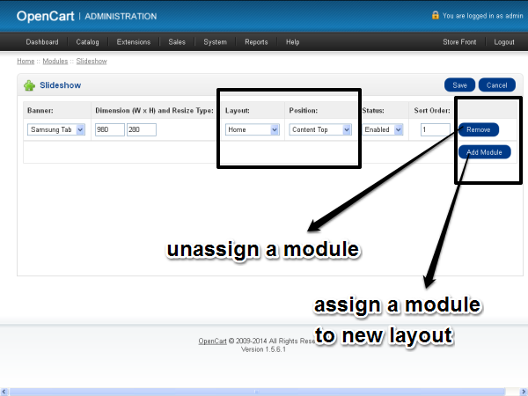Click the OpenCart logo in the header
Image resolution: width=528 pixels, height=396 pixels.
pyautogui.click(x=46, y=16)
